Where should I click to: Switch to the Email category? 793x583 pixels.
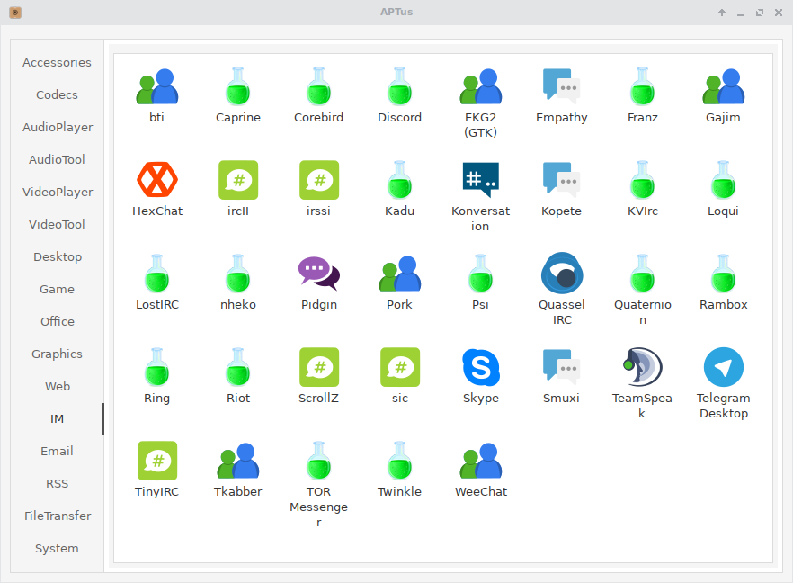57,451
